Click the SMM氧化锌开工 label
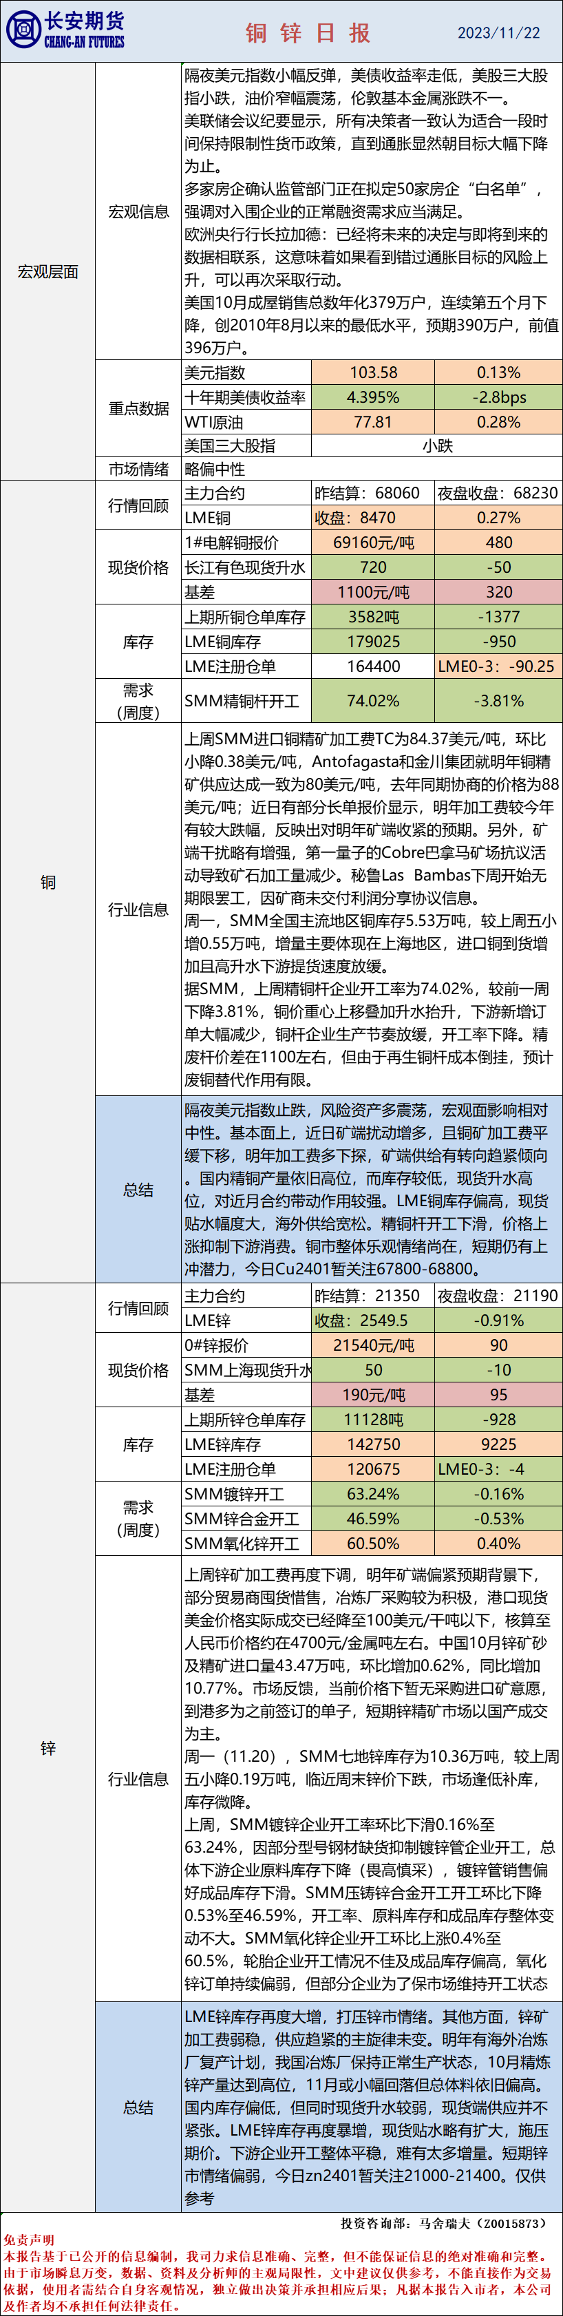Screen dimensions: 563x2316 [246, 1544]
